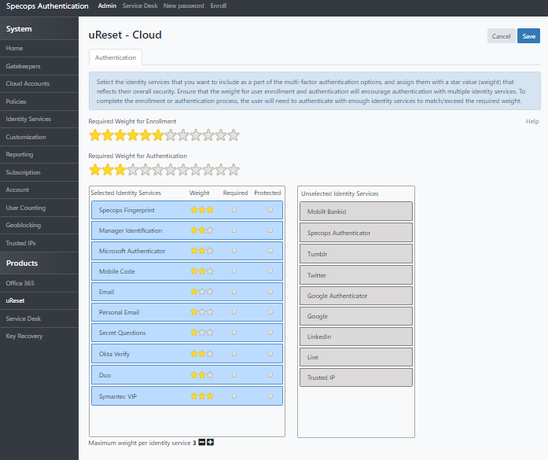Select unselected Trusted IP service
This screenshot has height=460, width=548.
tap(356, 377)
